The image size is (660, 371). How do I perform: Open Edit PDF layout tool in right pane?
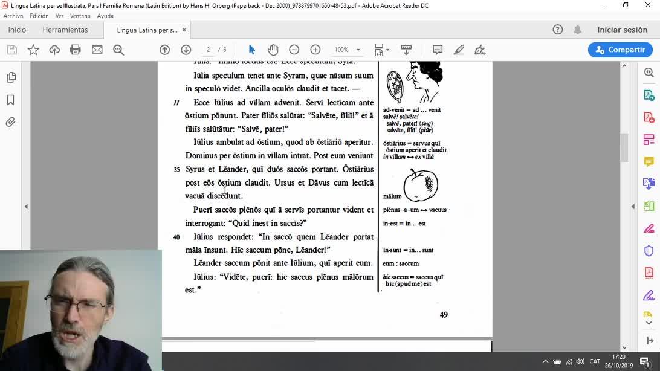(x=649, y=139)
